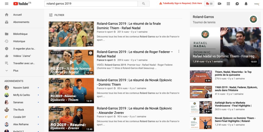Open the hamburger guide menu
The image size is (263, 132).
click(7, 4)
